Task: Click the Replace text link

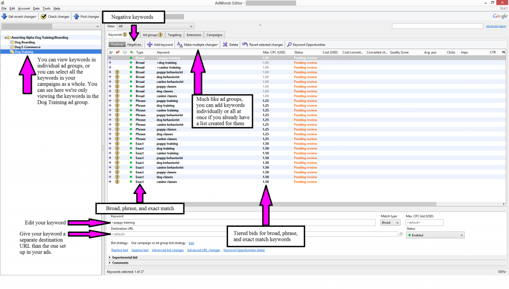Action: pos(119,250)
